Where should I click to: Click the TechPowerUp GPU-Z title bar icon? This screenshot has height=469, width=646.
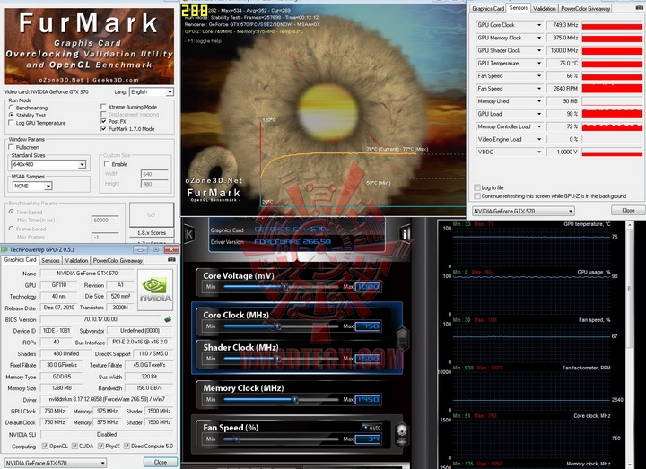click(x=5, y=248)
